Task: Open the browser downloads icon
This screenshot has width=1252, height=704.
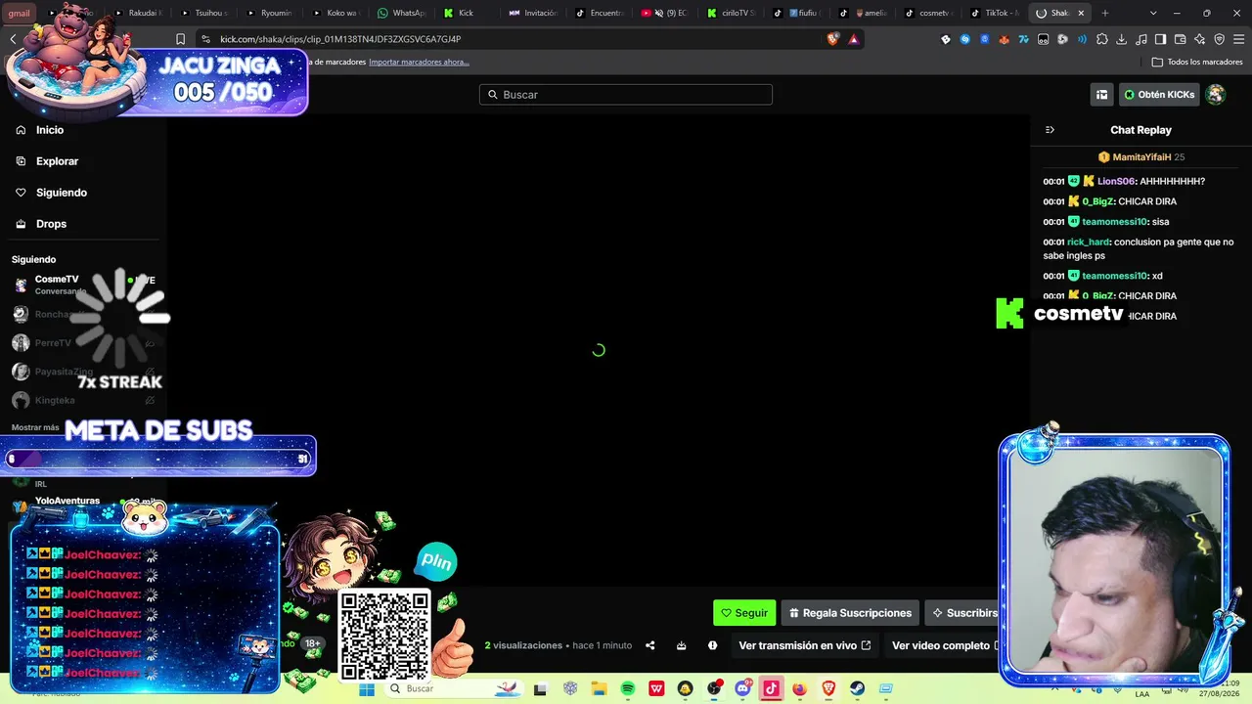Action: pyautogui.click(x=1122, y=39)
